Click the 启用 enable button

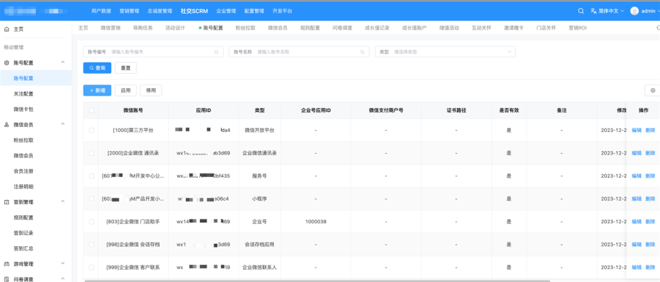coord(126,90)
